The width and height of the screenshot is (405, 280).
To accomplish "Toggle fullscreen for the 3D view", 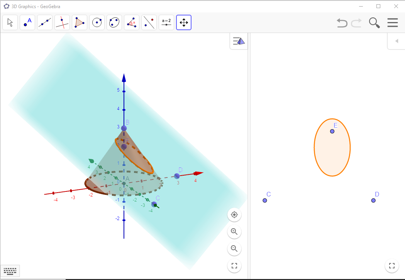I will point(234,266).
